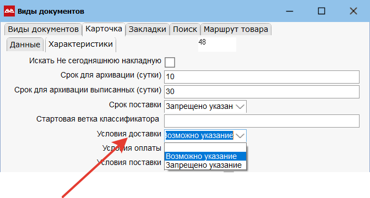Click the Срок для архивации (сутки) field

point(262,76)
